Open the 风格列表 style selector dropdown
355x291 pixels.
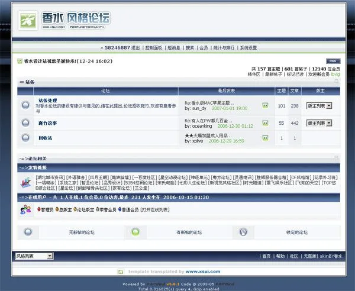(35, 256)
